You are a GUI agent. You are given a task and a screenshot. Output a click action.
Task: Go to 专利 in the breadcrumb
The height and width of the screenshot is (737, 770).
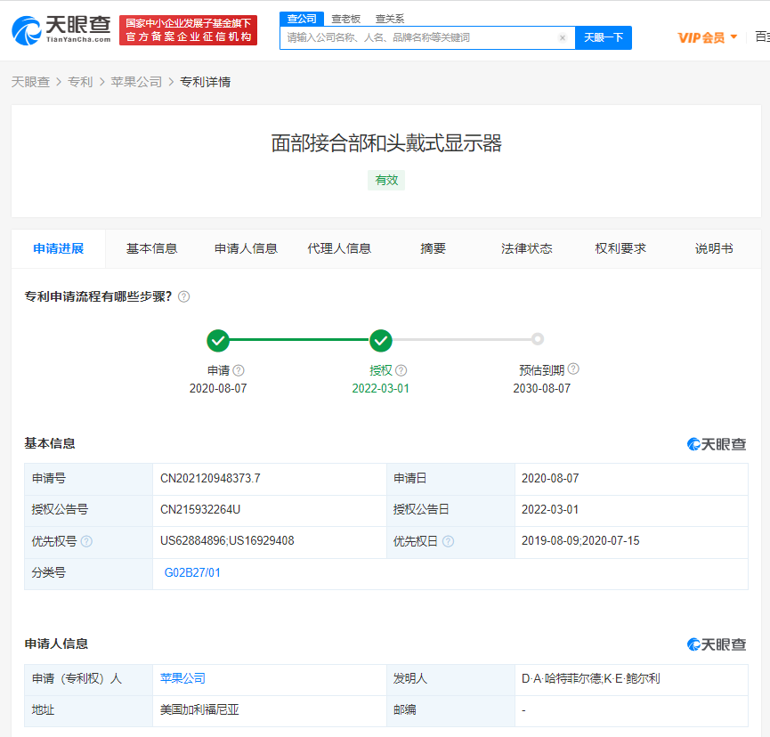click(x=80, y=82)
